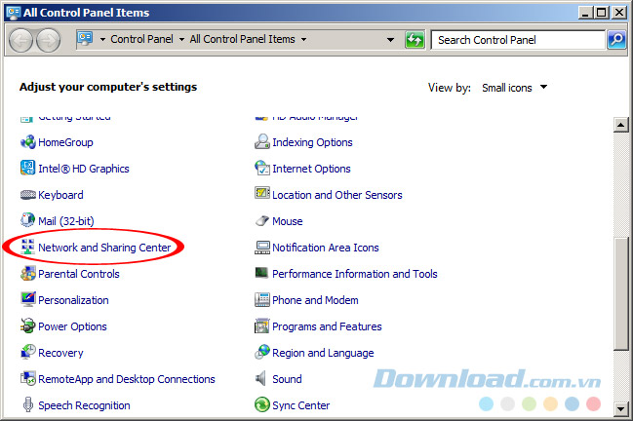Click the Notification Area Icons icon
This screenshot has width=633, height=421.
coord(262,248)
